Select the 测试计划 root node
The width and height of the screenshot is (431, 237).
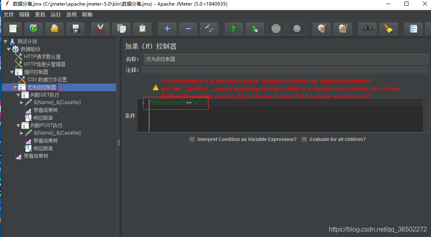point(27,41)
